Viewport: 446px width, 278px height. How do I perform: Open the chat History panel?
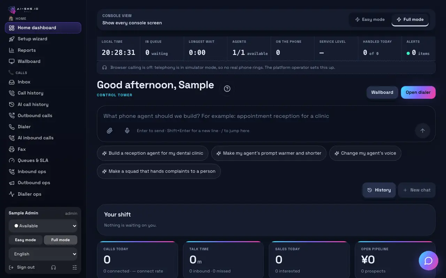(379, 190)
